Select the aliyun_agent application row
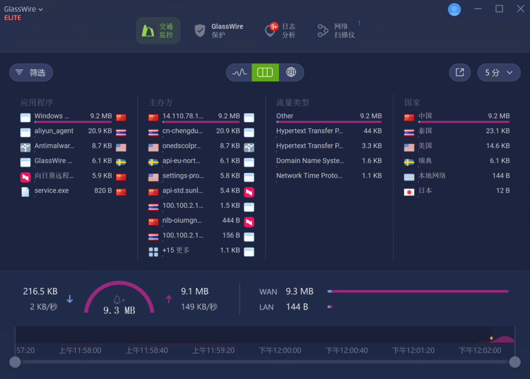 [54, 132]
